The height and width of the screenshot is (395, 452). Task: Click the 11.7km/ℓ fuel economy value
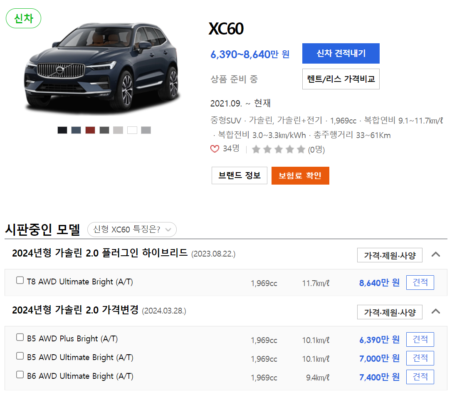coord(316,284)
